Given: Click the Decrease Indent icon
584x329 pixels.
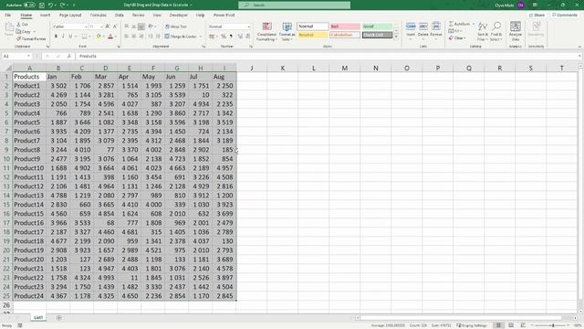Looking at the screenshot, I should click(151, 37).
